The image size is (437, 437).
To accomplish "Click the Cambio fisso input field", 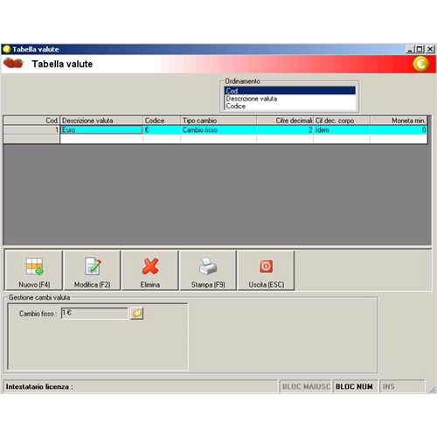I will pos(94,314).
